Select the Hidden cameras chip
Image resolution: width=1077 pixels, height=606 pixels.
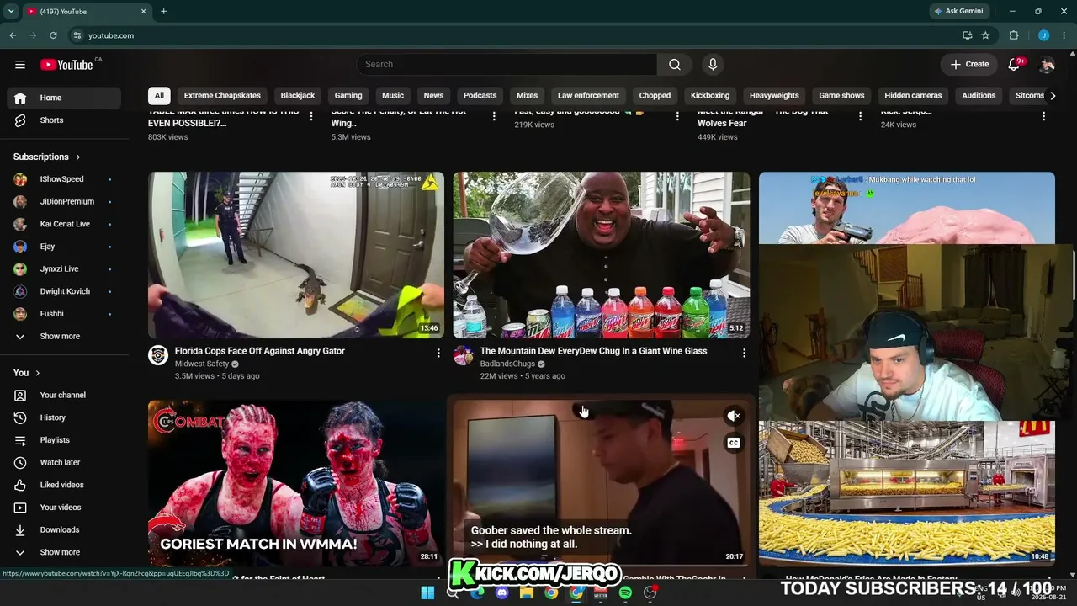click(x=914, y=95)
